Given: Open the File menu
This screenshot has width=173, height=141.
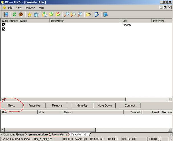Looking at the screenshot, I should click(10, 8).
